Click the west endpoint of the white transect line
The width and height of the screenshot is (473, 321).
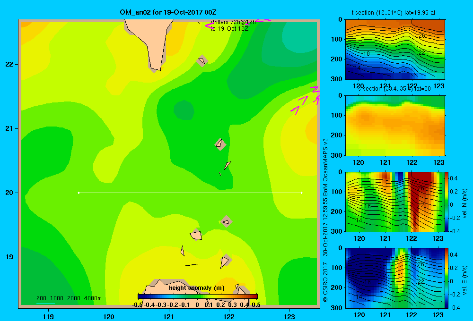(79, 193)
